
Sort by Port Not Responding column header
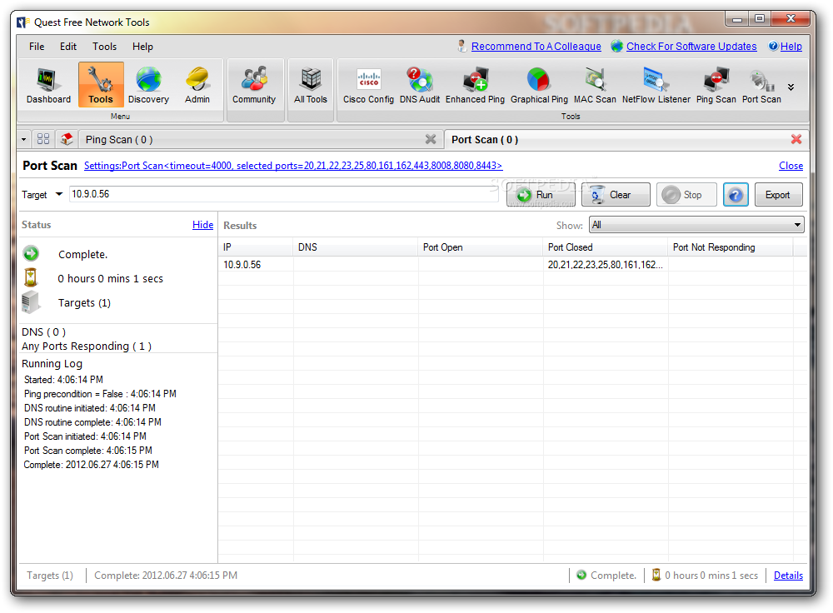(x=731, y=247)
